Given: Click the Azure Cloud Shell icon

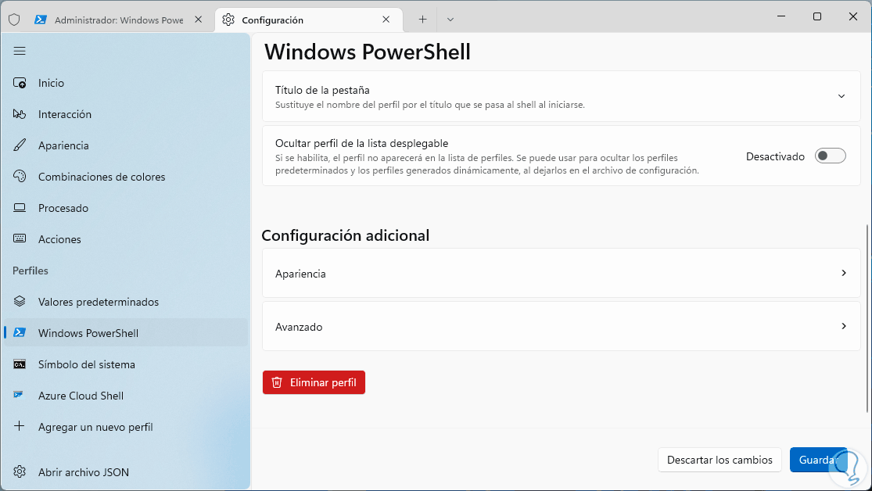Looking at the screenshot, I should (x=20, y=396).
